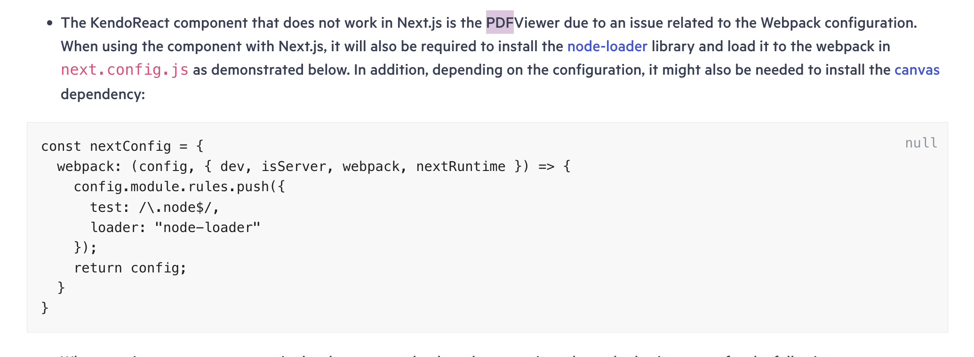
Task: Follow the canvas dependency link
Action: 917,70
